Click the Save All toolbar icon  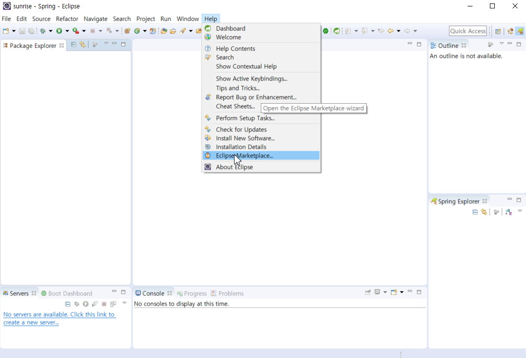(x=31, y=31)
